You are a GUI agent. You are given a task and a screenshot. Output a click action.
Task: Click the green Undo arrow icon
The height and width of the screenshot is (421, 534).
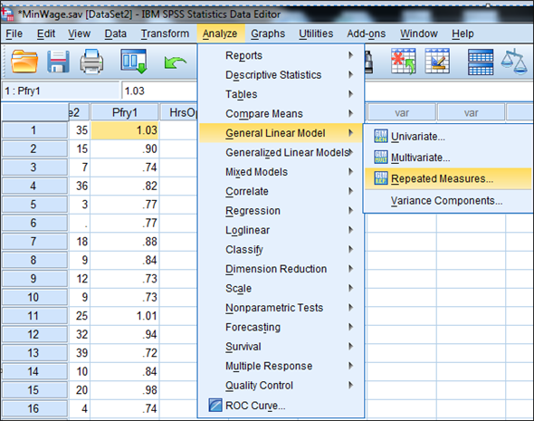tap(175, 62)
